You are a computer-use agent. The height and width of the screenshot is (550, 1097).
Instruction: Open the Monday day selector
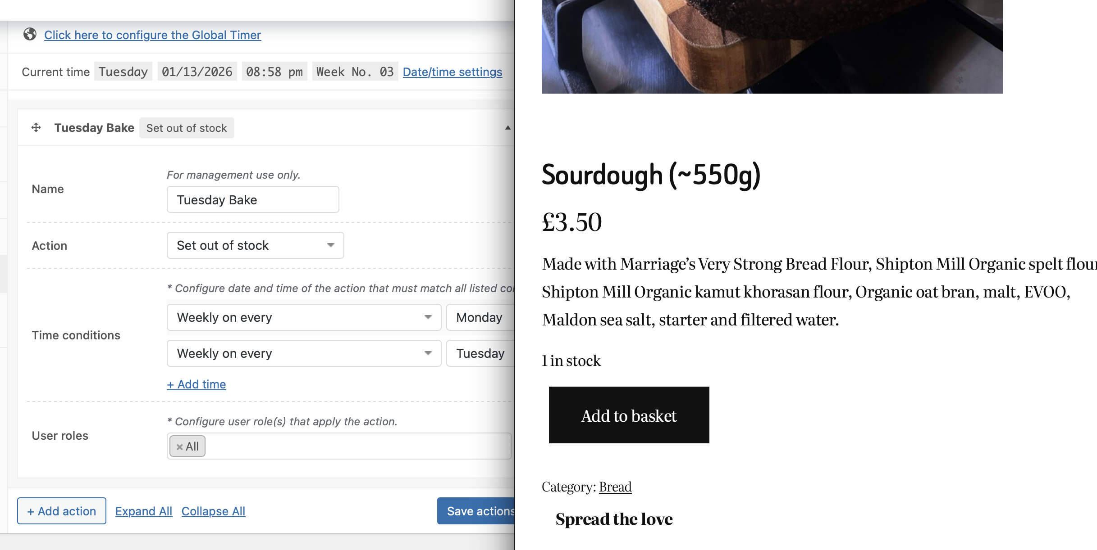[x=480, y=317]
